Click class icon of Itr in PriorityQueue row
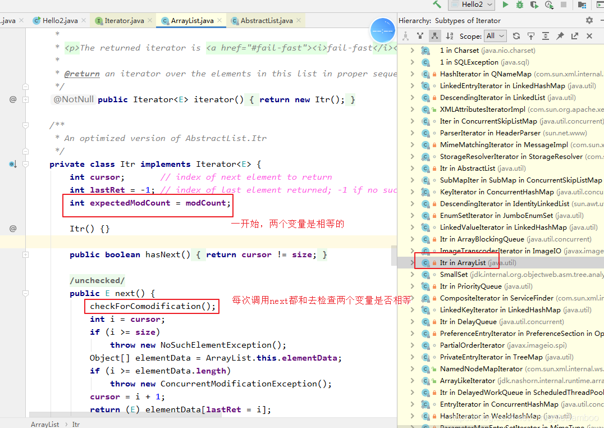This screenshot has width=604, height=428. pyautogui.click(x=425, y=286)
